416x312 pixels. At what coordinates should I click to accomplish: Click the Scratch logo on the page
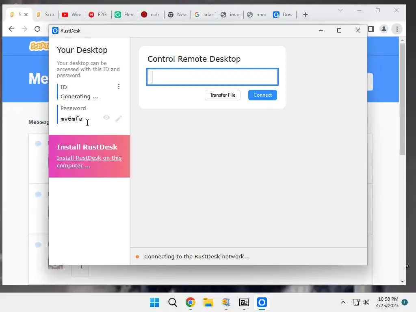pyautogui.click(x=39, y=46)
